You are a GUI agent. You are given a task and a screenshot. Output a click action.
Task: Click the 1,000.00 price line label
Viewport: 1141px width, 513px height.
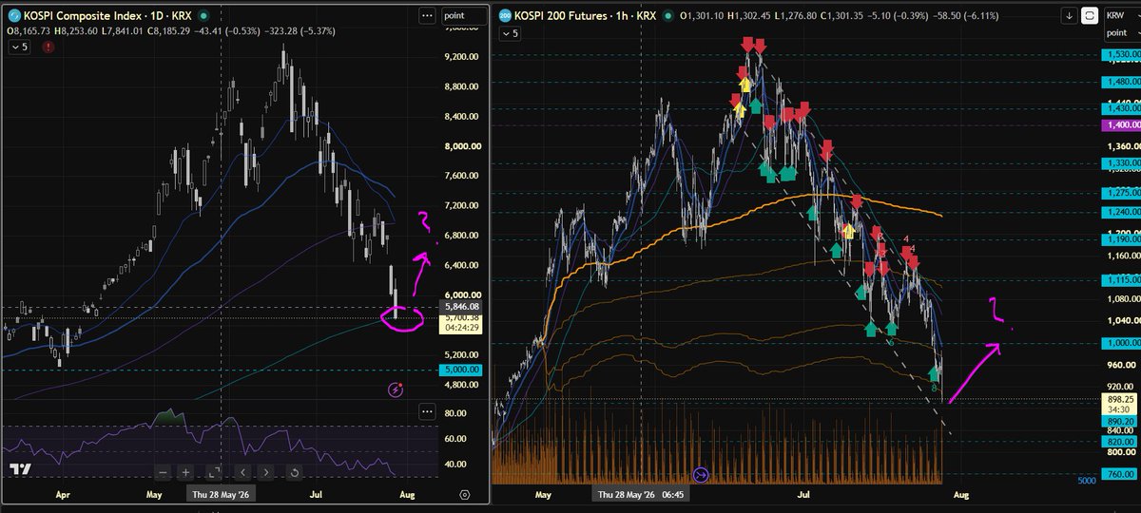pyautogui.click(x=1120, y=343)
